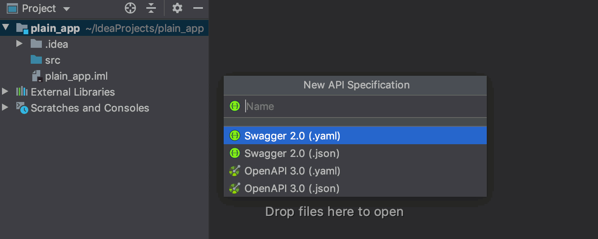The height and width of the screenshot is (239, 598).
Task: Click the Swagger 2.0 (.json) icon
Action: click(x=235, y=153)
